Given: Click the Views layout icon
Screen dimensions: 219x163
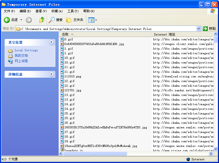Looking at the screenshot, I should 91,20.
